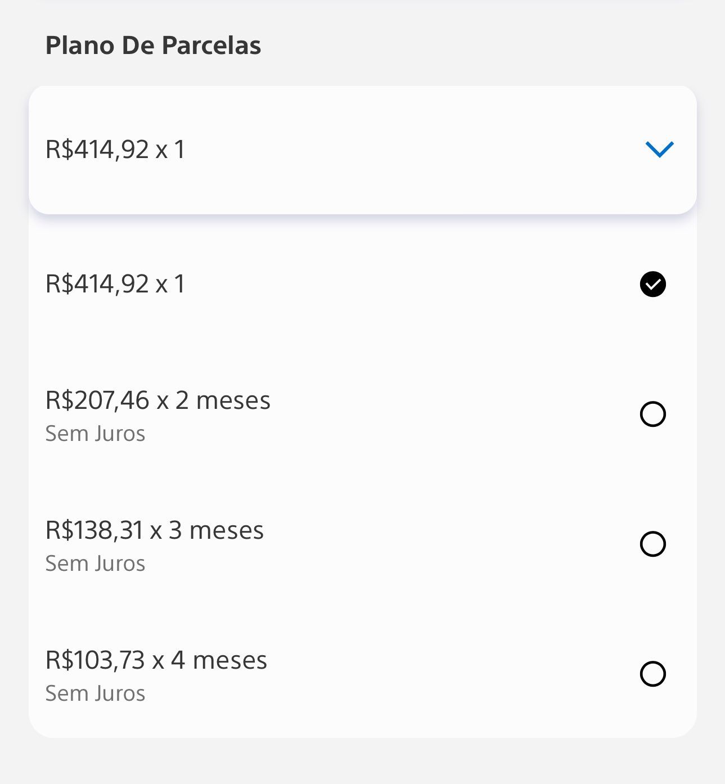The image size is (725, 784).
Task: Click the R$207,46 amount text
Action: coord(97,400)
